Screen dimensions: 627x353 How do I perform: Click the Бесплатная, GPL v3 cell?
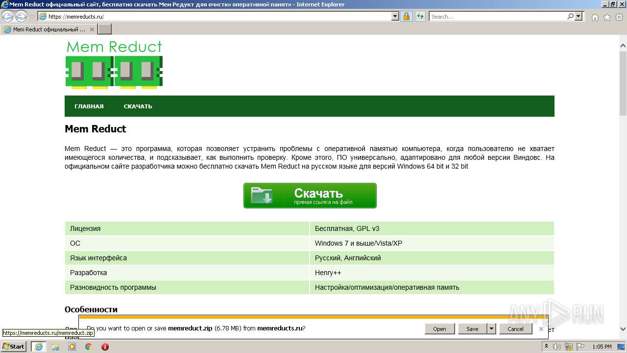432,228
